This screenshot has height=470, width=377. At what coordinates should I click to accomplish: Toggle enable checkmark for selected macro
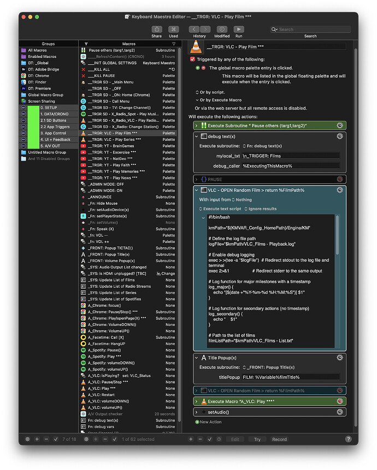point(115,439)
